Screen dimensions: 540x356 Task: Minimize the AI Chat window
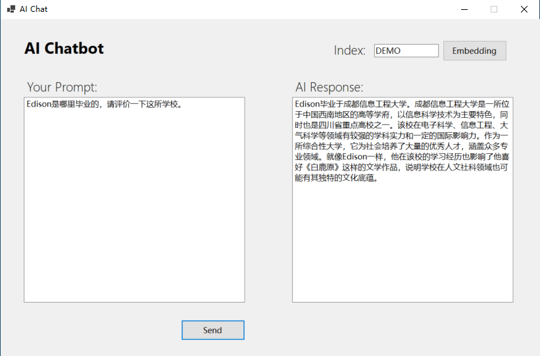[464, 9]
